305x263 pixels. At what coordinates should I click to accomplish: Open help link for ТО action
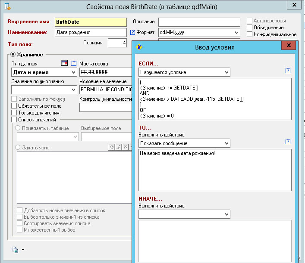coord(288,142)
